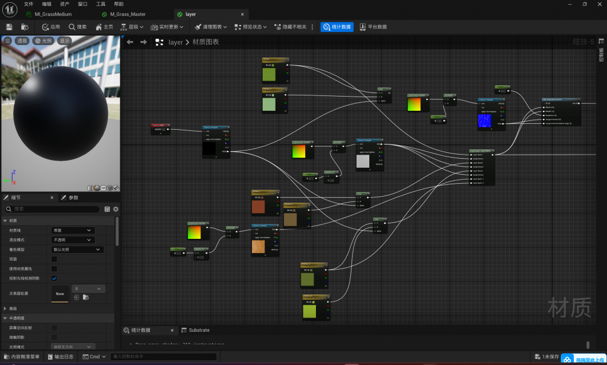Set preview mesh to sphere

coord(97,188)
